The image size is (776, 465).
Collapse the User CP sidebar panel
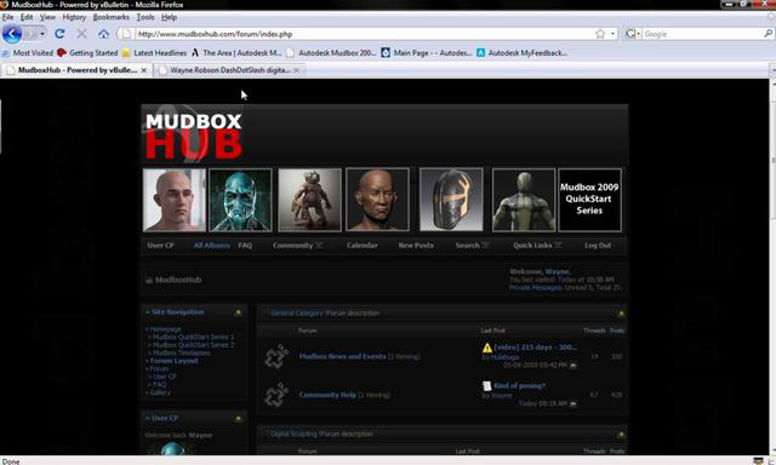(x=238, y=418)
